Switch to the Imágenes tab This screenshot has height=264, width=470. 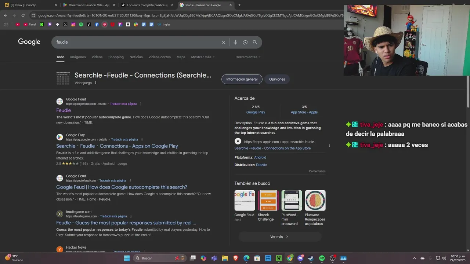point(78,57)
